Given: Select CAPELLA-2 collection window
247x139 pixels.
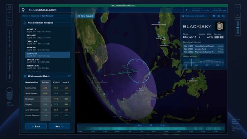Looking at the screenshot, I should 47,42.
